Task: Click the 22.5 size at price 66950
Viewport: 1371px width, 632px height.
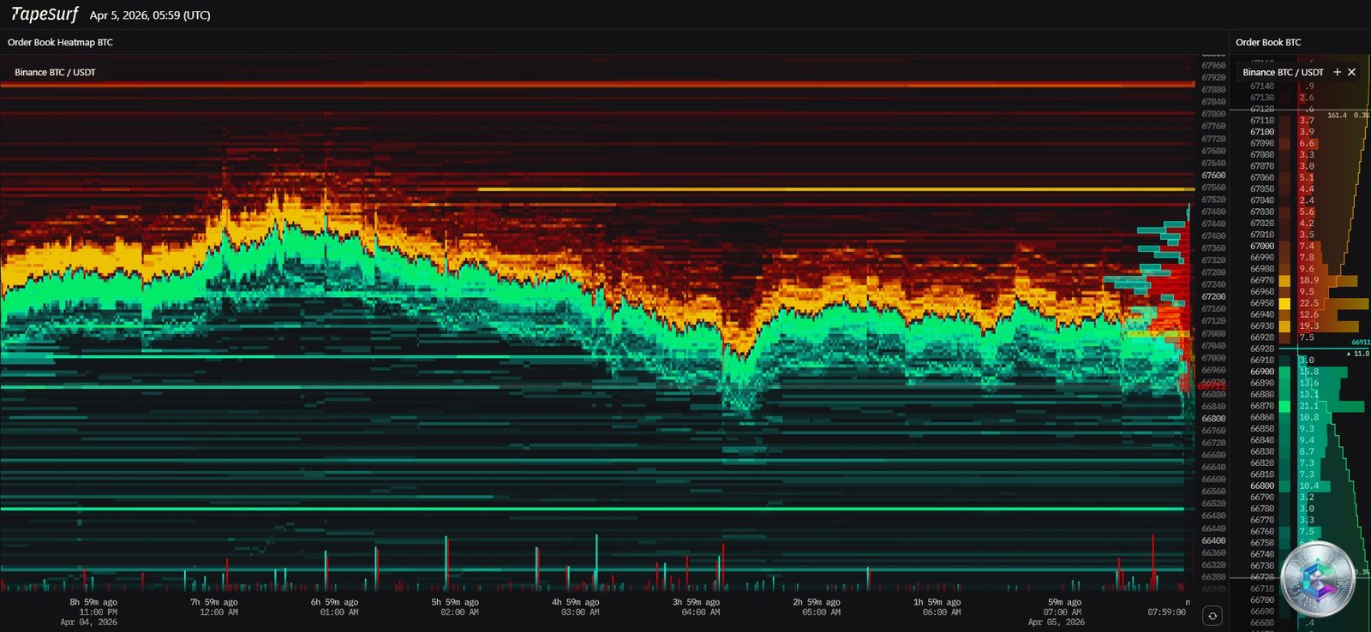Action: tap(1308, 303)
